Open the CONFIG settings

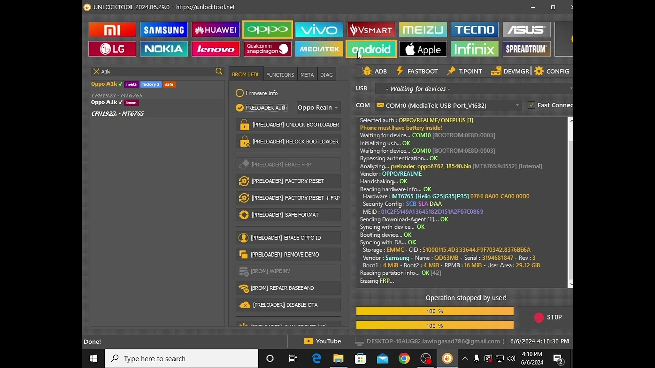[552, 71]
